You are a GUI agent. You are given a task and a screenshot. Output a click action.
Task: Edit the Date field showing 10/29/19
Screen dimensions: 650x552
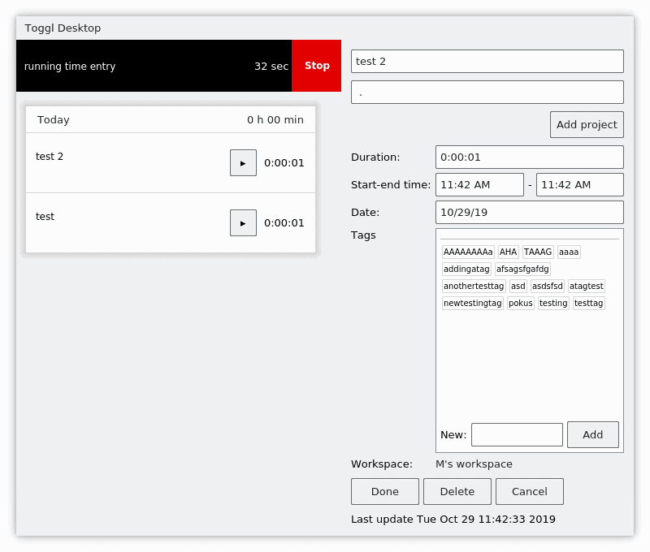click(x=530, y=213)
